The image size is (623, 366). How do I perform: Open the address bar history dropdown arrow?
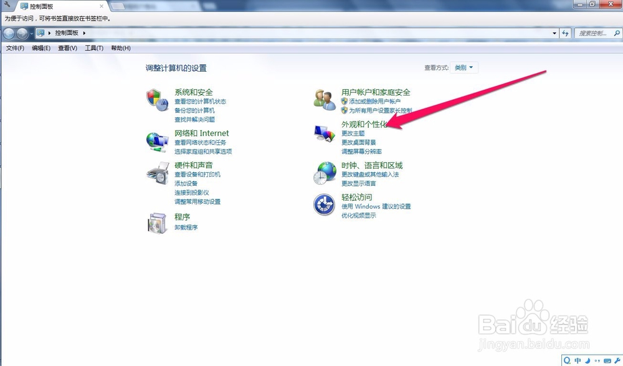click(x=554, y=33)
